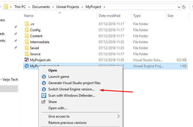This screenshot has width=193, height=127.
Task: Click the Unreal icon beside Launch game
Action: tap(44, 77)
